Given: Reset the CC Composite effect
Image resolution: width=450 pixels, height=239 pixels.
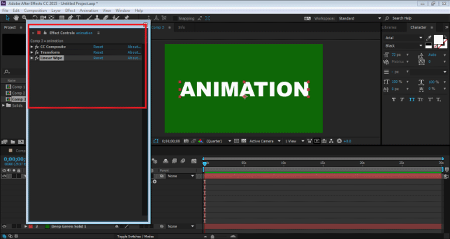Looking at the screenshot, I should click(x=98, y=47).
